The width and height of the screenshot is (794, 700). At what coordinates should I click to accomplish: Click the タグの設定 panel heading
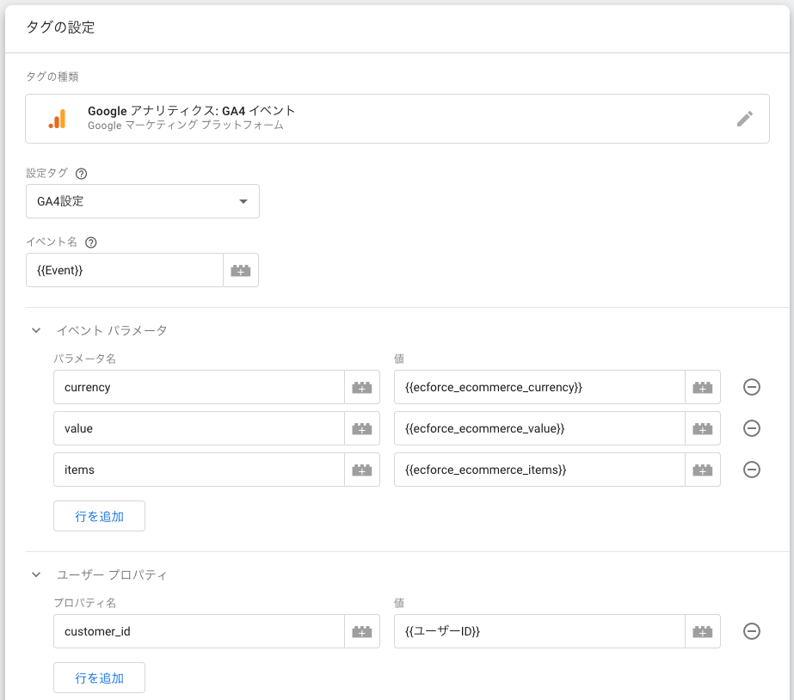tap(60, 28)
